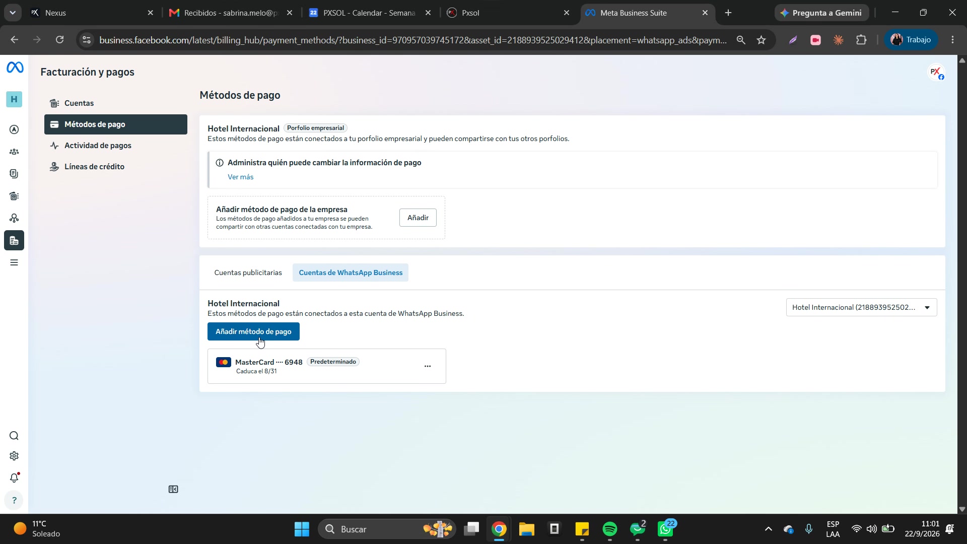
Task: Open the help question mark icon
Action: pos(14,500)
